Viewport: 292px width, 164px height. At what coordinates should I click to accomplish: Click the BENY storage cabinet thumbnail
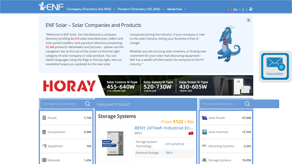(115, 143)
